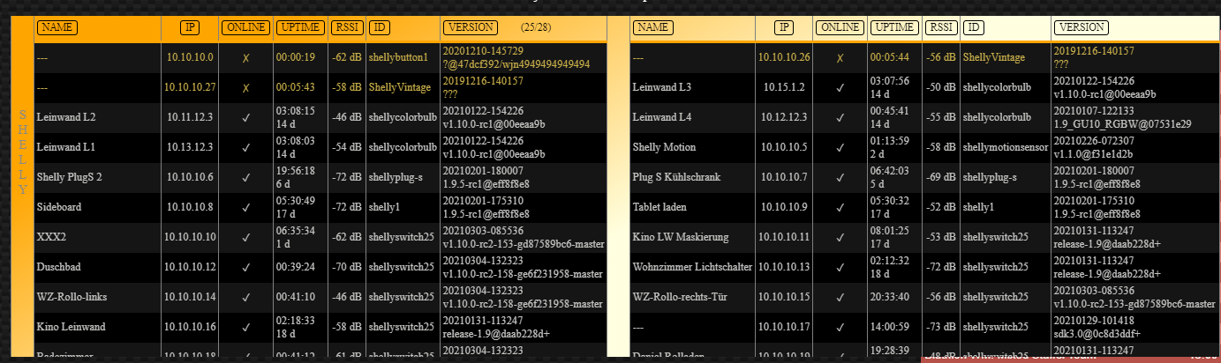Sort left table by ONLINE header
This screenshot has height=363, width=1221.
coord(245,27)
